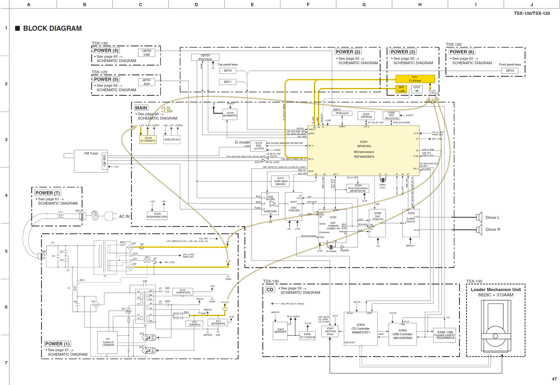Screen dimensions: 560x385
Task: Select the KEY2 front panel block
Action: (510, 71)
